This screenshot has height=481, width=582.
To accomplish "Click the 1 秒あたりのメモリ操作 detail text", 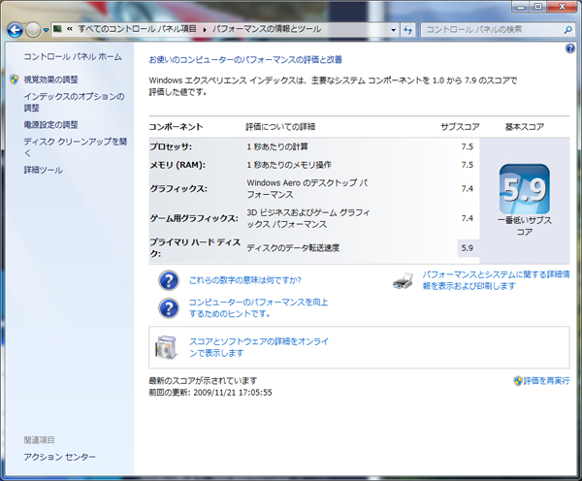I will click(289, 165).
